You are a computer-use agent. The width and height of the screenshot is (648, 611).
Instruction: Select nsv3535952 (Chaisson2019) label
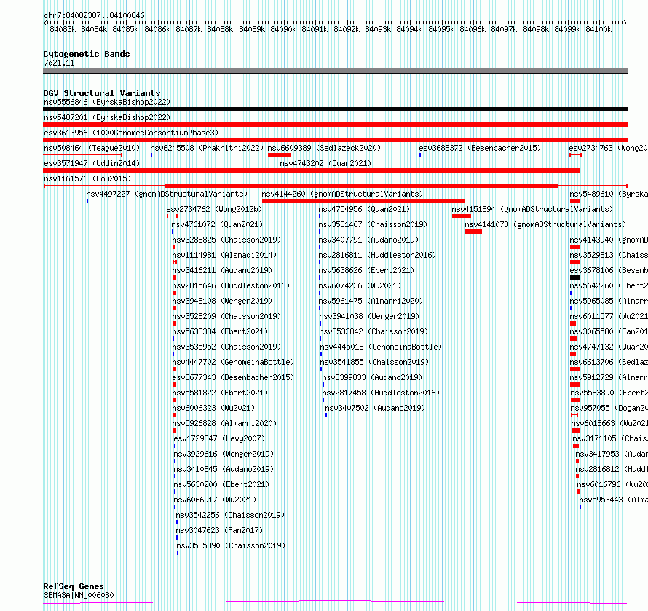tap(226, 347)
